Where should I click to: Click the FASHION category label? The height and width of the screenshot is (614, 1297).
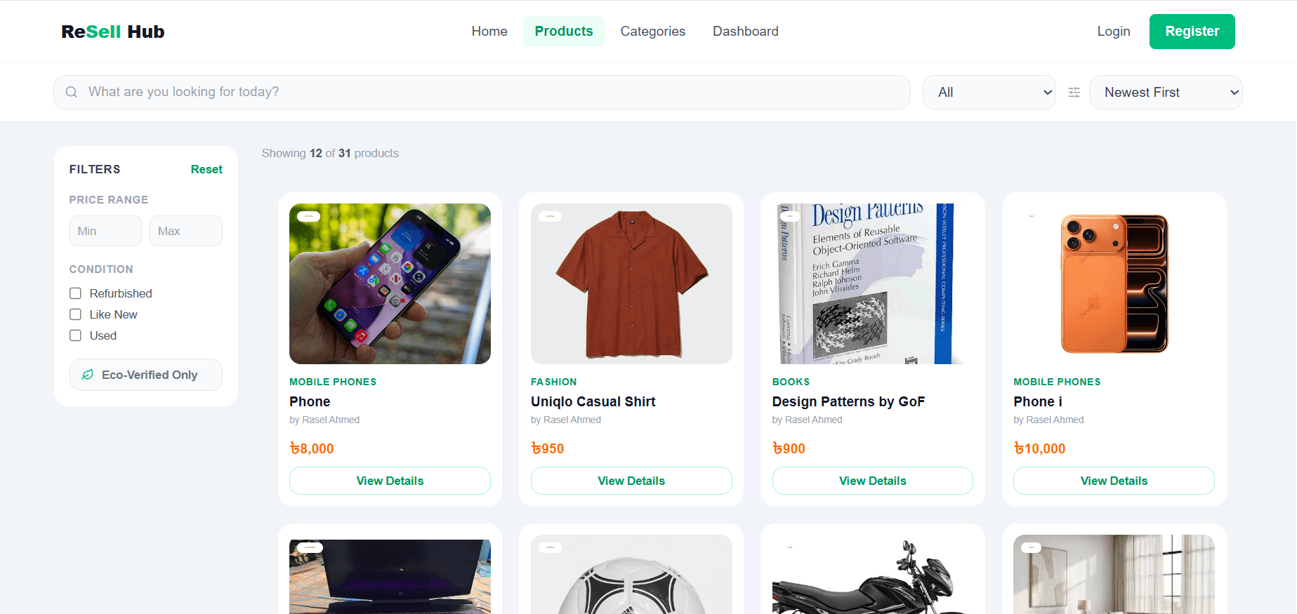554,382
